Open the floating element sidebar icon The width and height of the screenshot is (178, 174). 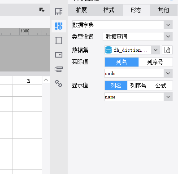[x=59, y=40]
